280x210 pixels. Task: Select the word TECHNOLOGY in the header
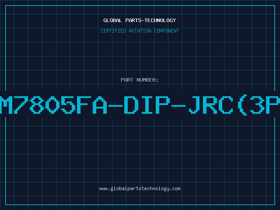pos(160,20)
